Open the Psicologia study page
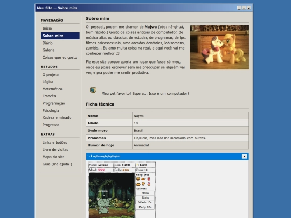Viewport: 291px width, 218px height. tap(60, 110)
